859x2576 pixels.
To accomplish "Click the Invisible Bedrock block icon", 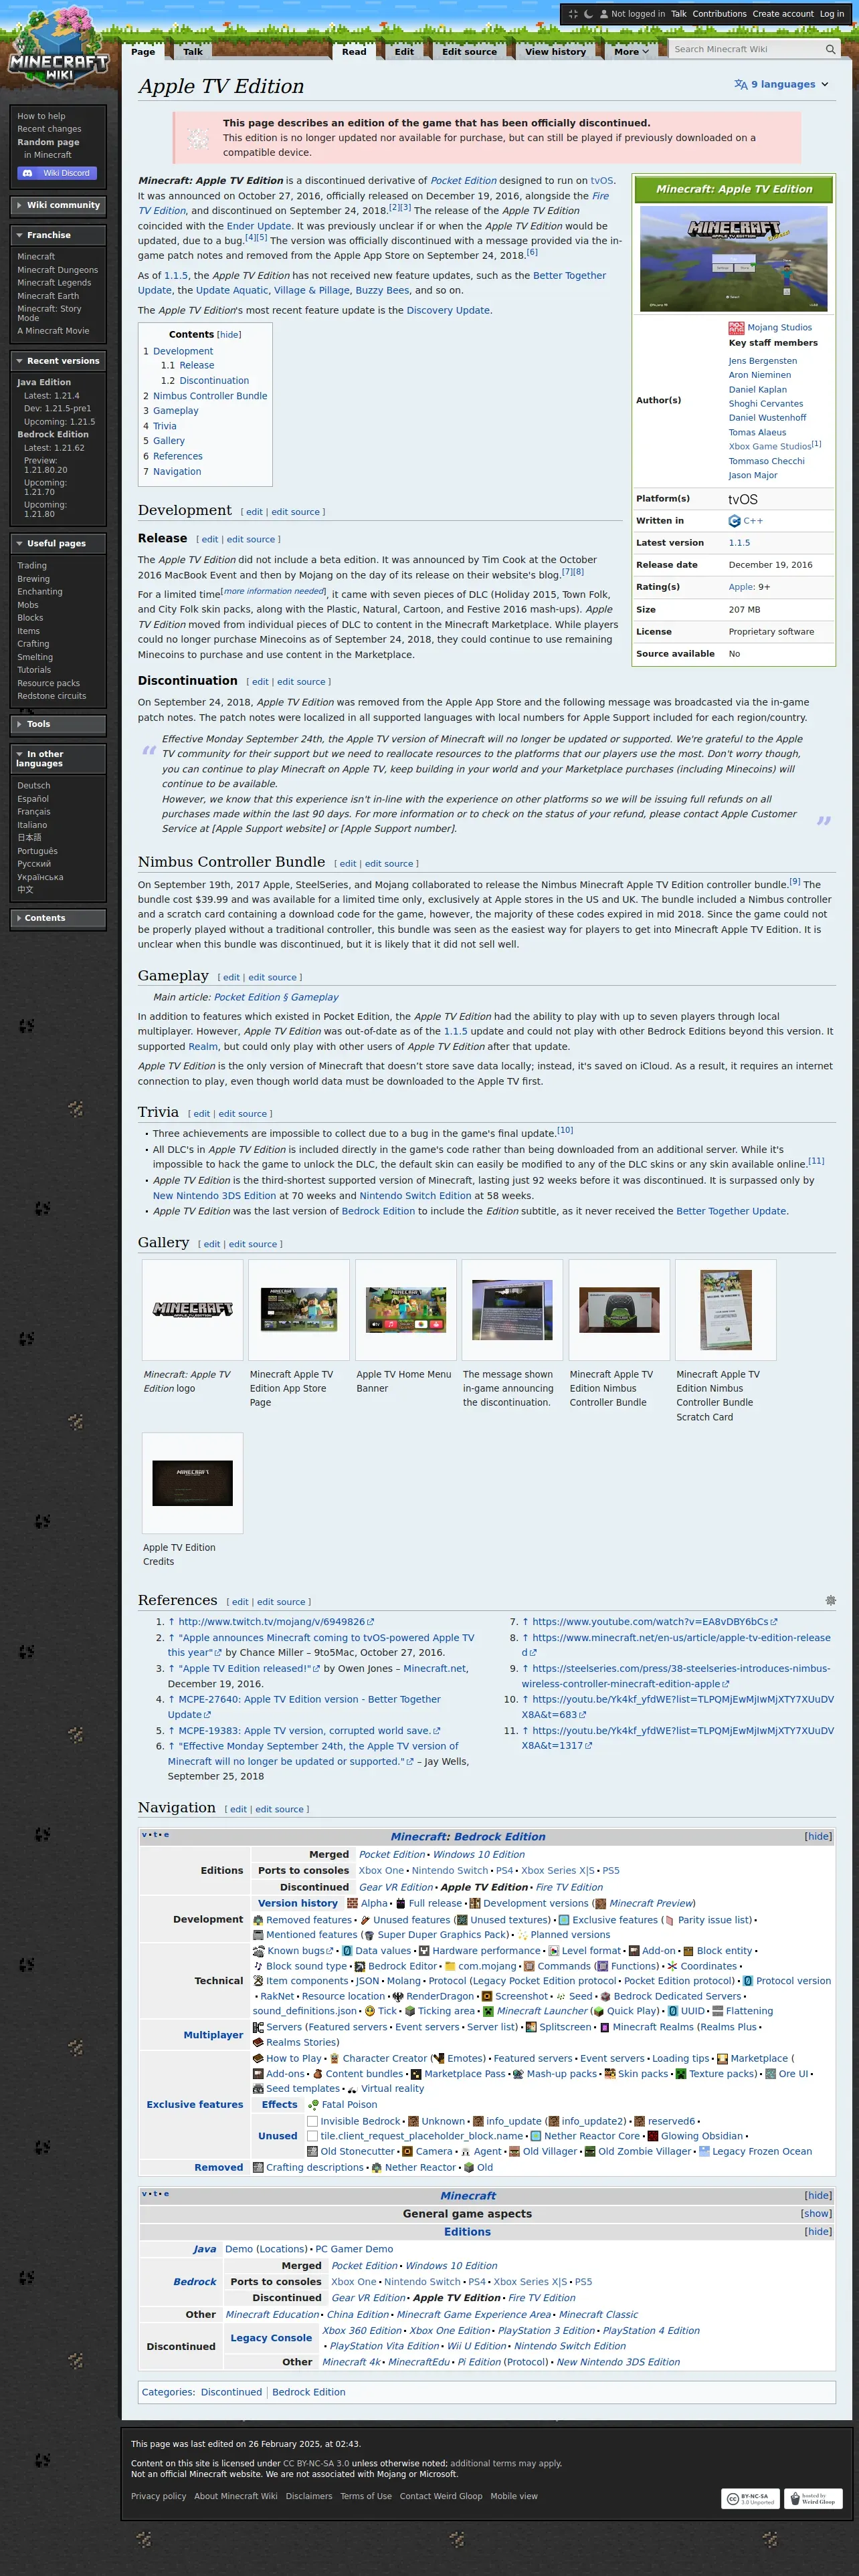I will pyautogui.click(x=312, y=2121).
